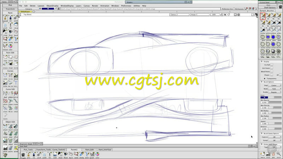Click the Preference Sets button

pos(227,9)
